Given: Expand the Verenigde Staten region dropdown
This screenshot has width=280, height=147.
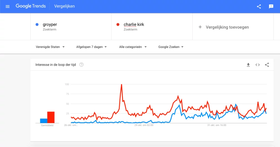Looking at the screenshot, I should coord(50,47).
